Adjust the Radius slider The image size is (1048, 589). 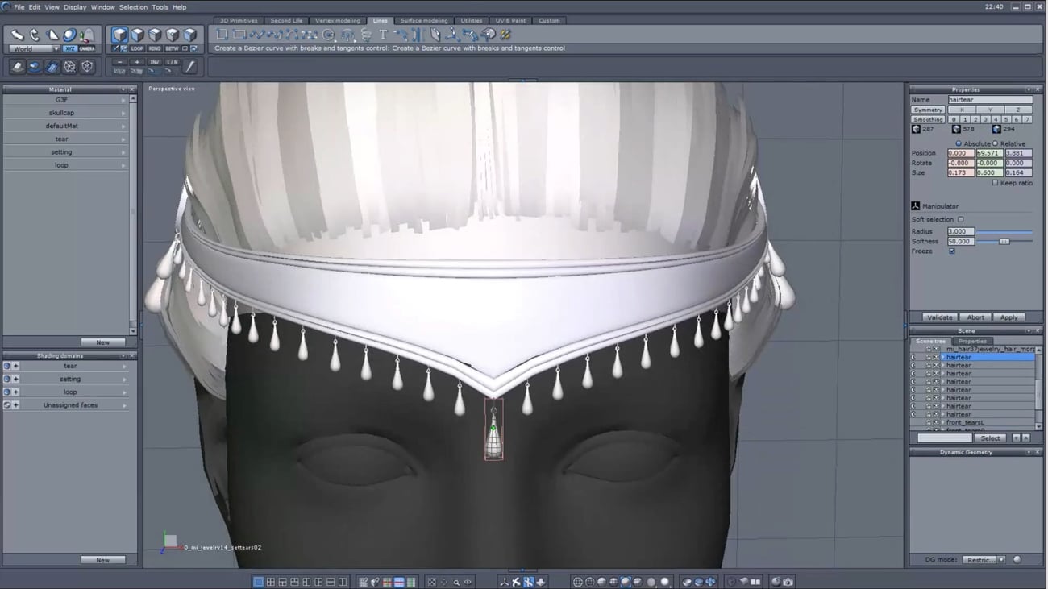pos(1004,231)
